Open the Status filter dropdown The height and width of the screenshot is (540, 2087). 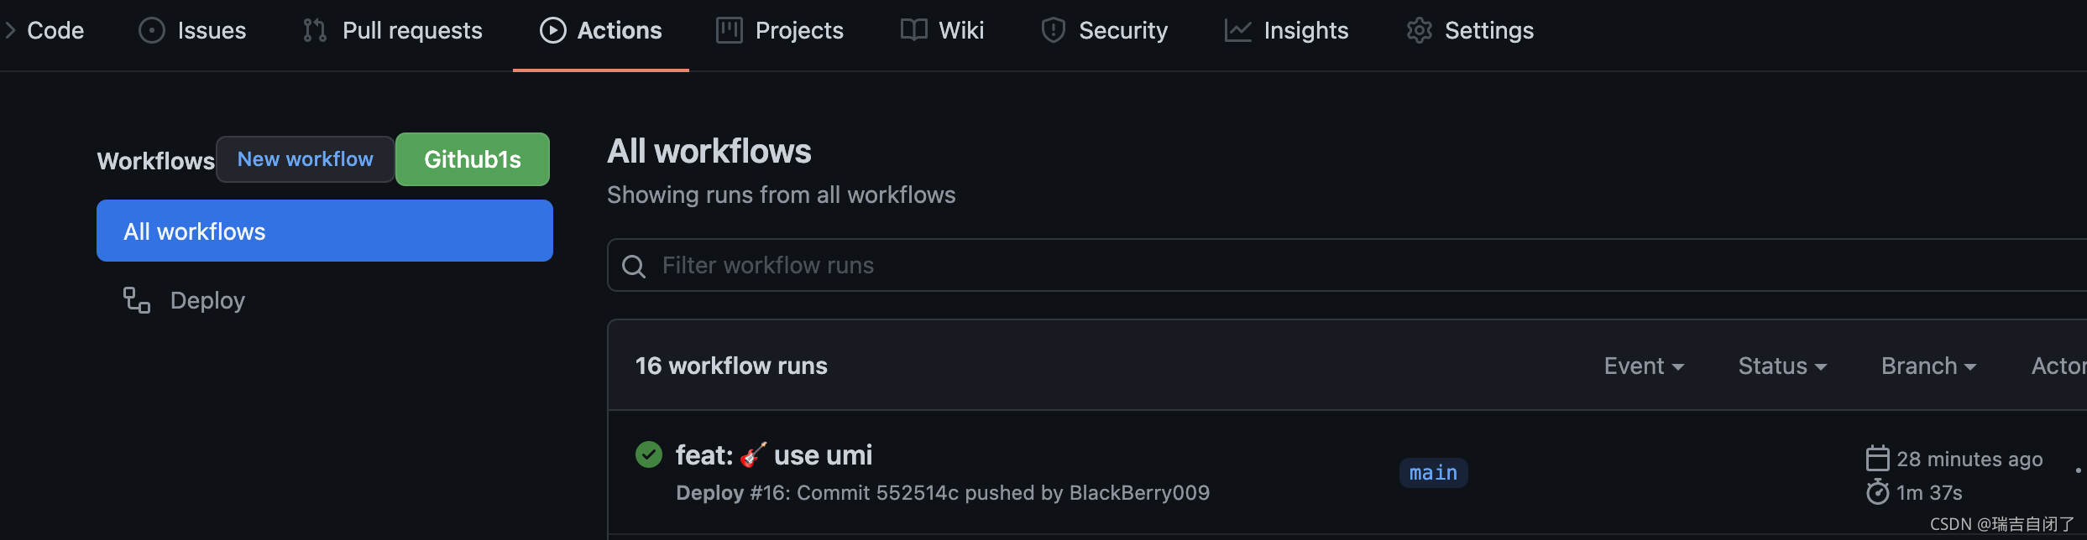1782,366
